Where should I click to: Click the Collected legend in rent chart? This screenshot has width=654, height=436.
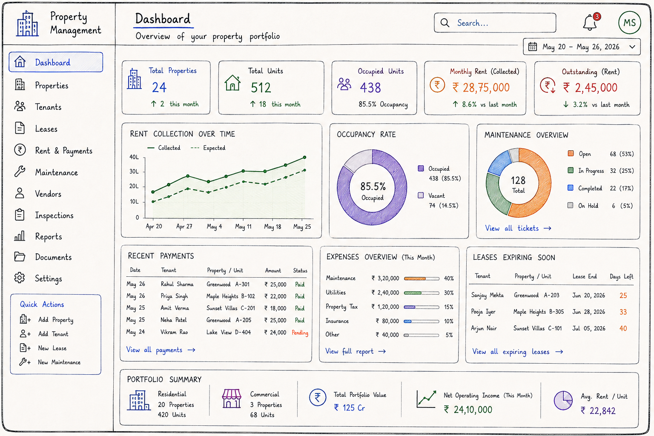click(x=164, y=148)
